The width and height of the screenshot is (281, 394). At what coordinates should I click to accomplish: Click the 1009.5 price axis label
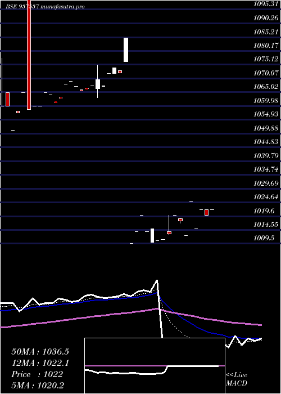point(264,238)
